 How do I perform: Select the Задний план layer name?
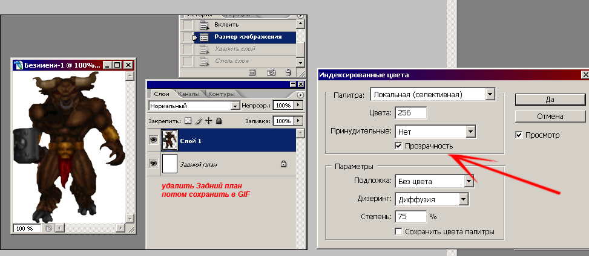coord(199,164)
